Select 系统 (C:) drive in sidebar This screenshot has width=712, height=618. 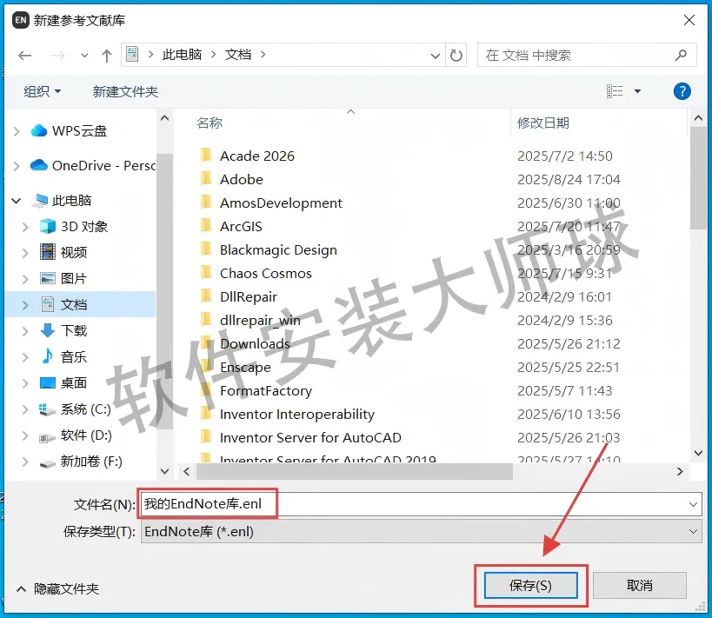75,409
